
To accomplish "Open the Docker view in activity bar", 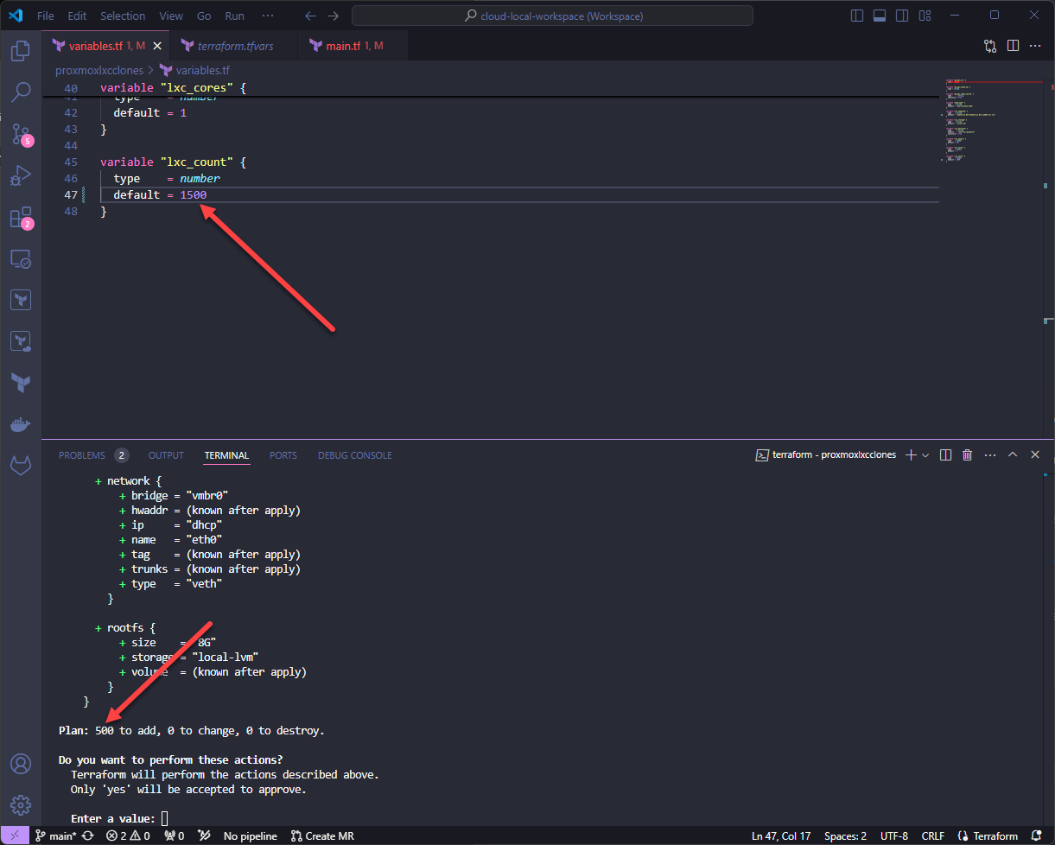I will (x=21, y=424).
